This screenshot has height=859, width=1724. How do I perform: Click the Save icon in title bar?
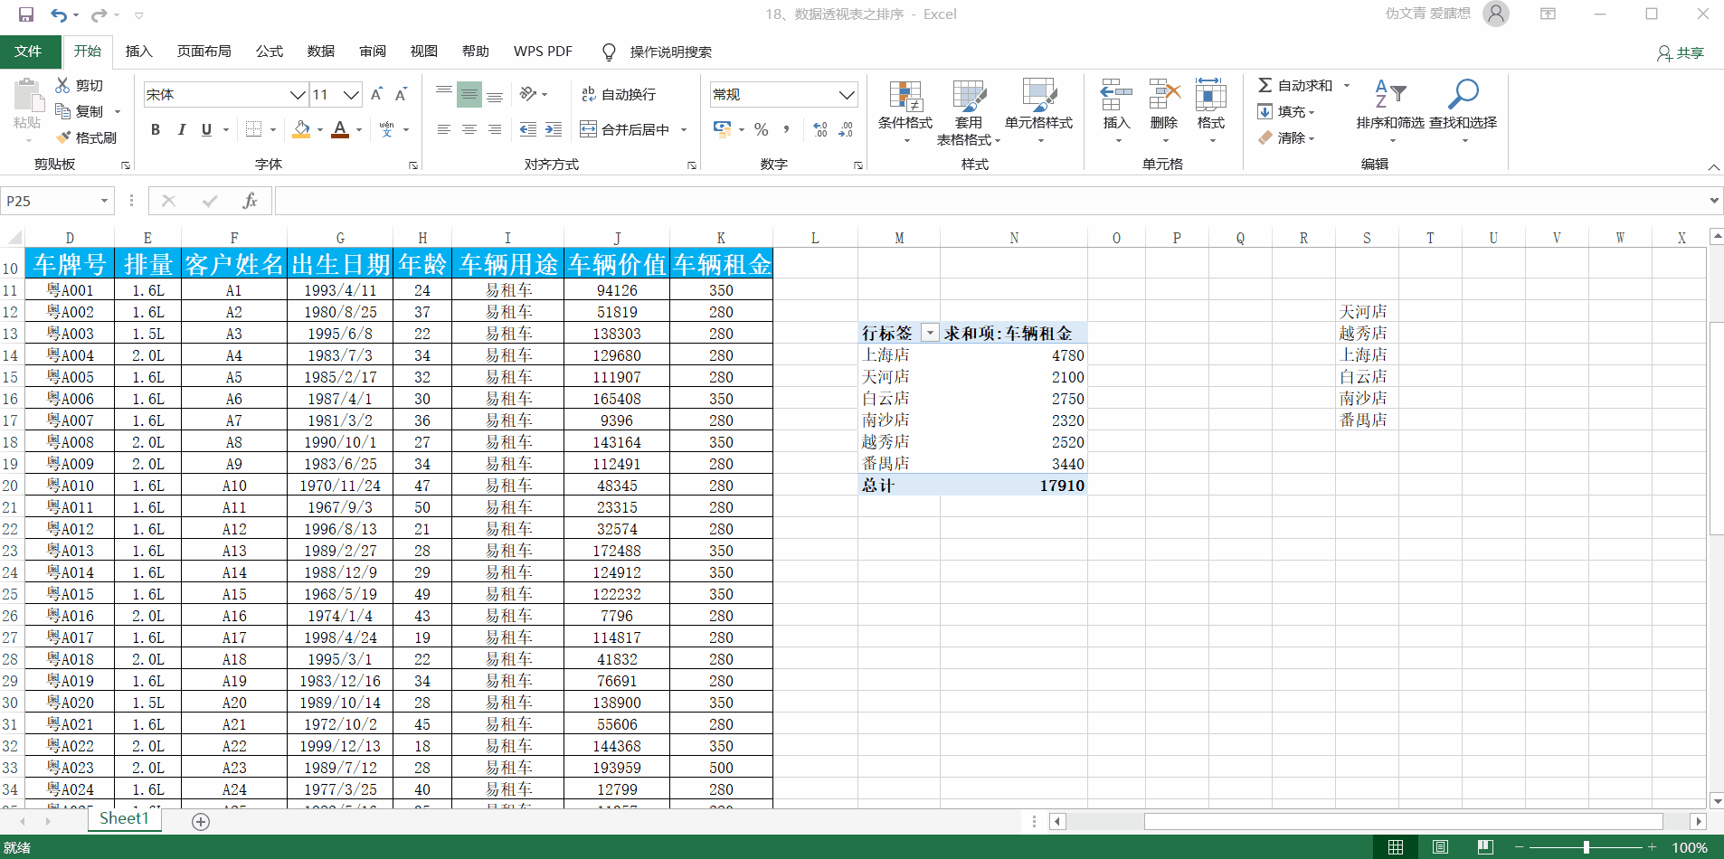[26, 14]
